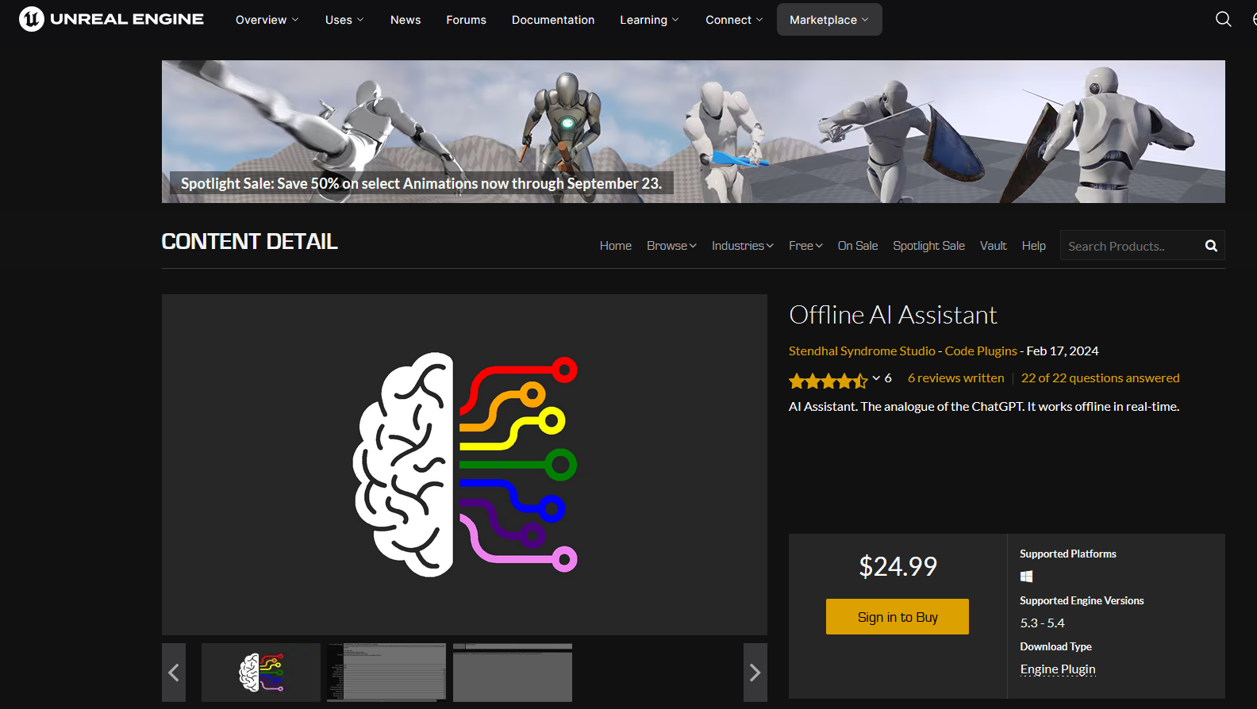Click the star rating icons
The image size is (1257, 709).
click(828, 381)
